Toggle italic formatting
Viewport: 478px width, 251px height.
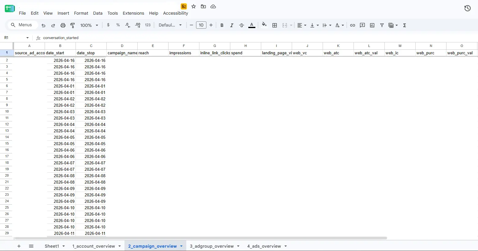[232, 25]
